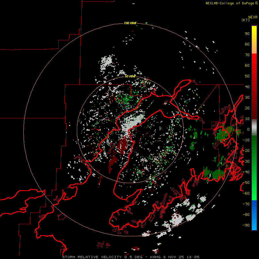
Task: Click the 60 value on velocity scale
Action: click(x=247, y=65)
